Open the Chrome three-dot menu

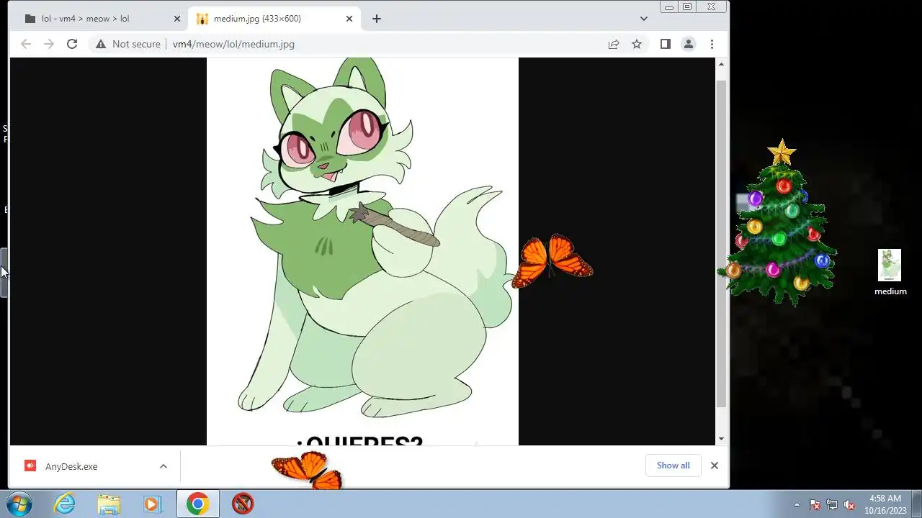pos(712,44)
